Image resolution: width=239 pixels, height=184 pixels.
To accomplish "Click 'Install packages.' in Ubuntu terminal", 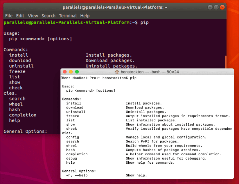I will coord(109,55).
